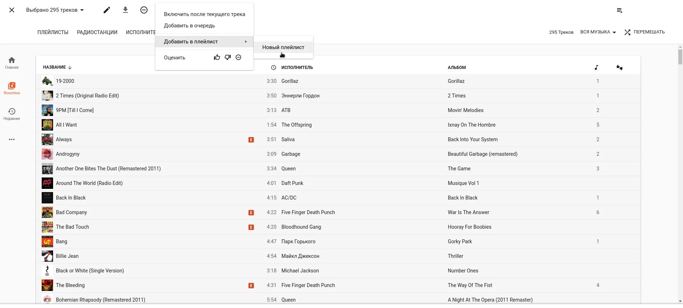This screenshot has height=308, width=683.
Task: Select track 'Billie Jean'
Action: coord(67,256)
